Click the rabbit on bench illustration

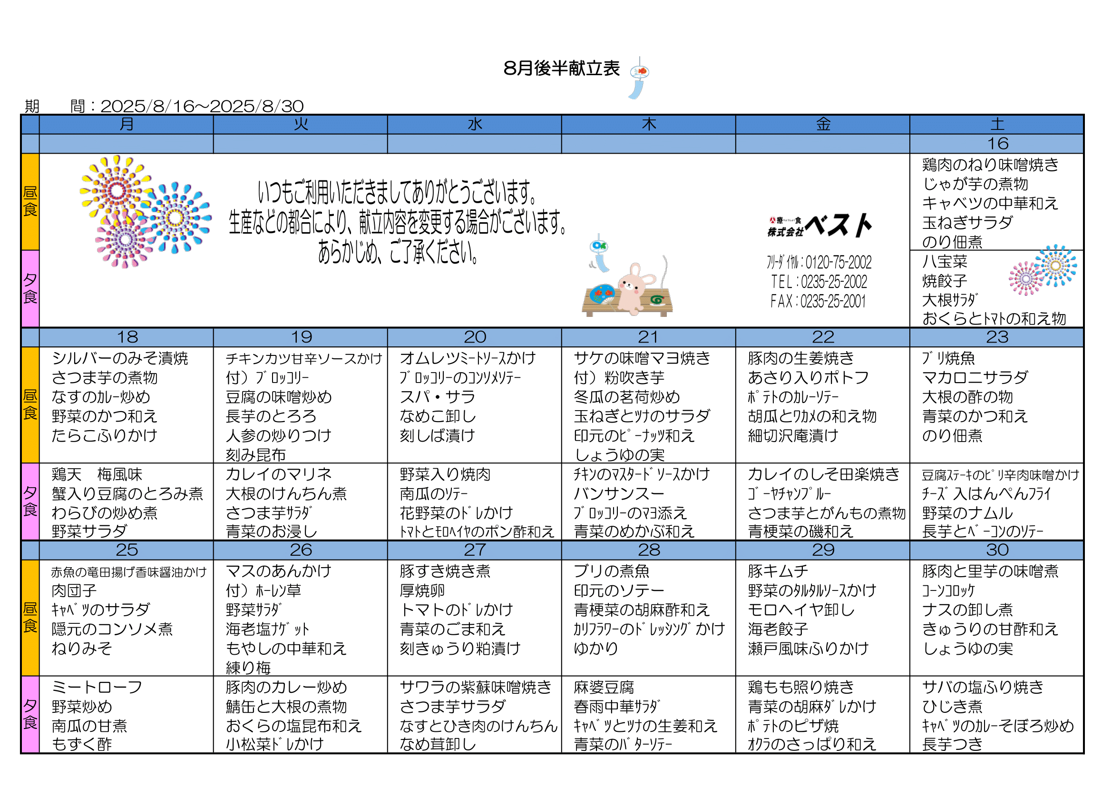pos(628,288)
